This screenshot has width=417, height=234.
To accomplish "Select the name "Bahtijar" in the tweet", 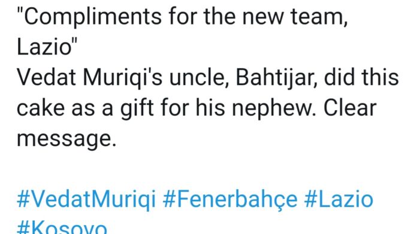I will [x=276, y=78].
